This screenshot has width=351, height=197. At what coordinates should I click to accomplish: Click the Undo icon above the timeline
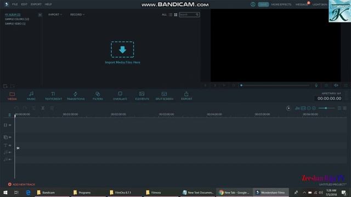[16, 108]
